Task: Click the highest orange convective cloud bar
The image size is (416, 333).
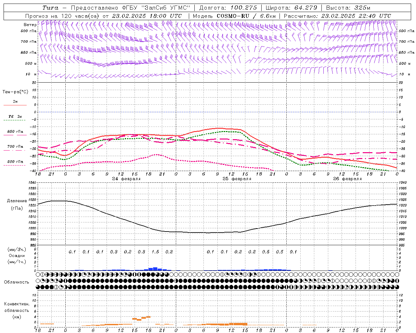Action: coord(148,317)
